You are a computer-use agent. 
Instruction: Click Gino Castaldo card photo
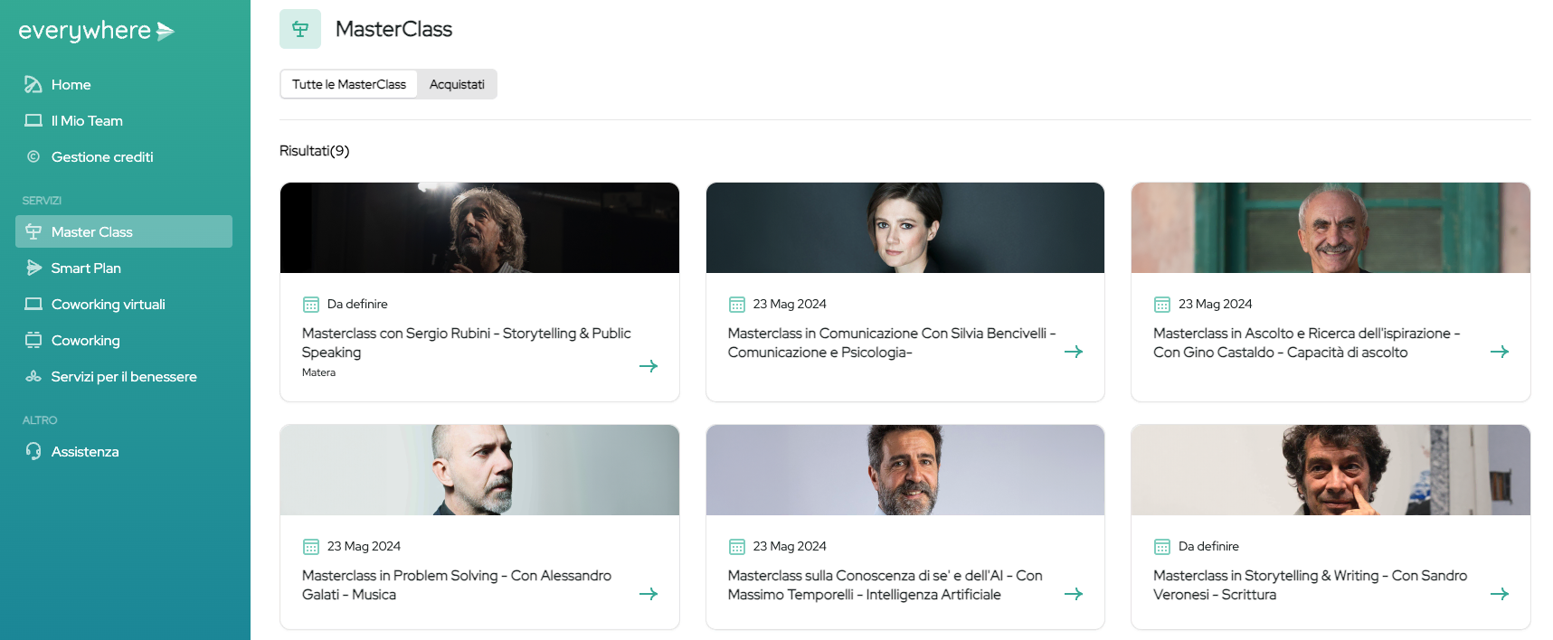pyautogui.click(x=1330, y=228)
